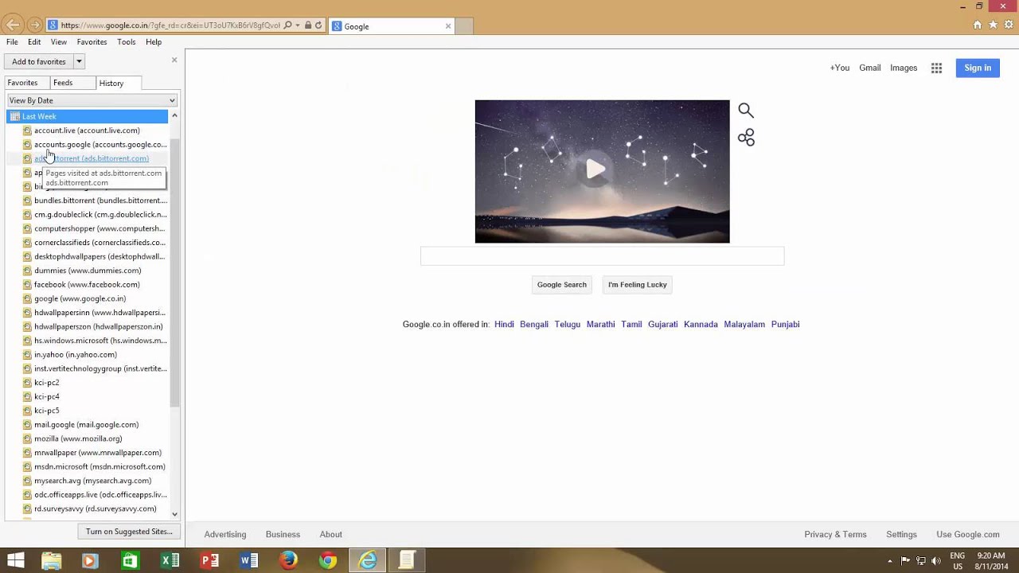Click Turn on Suggested Sites button
Image resolution: width=1019 pixels, height=573 pixels.
(x=129, y=532)
